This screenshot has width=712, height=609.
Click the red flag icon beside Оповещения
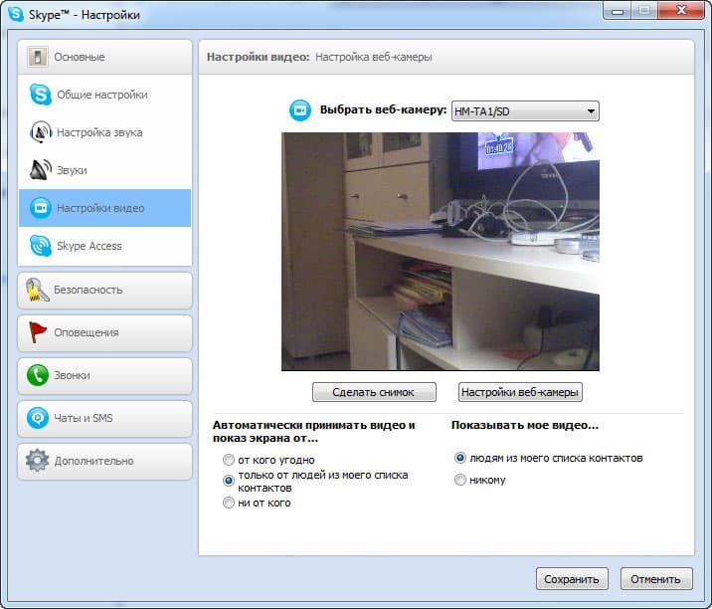coord(37,332)
